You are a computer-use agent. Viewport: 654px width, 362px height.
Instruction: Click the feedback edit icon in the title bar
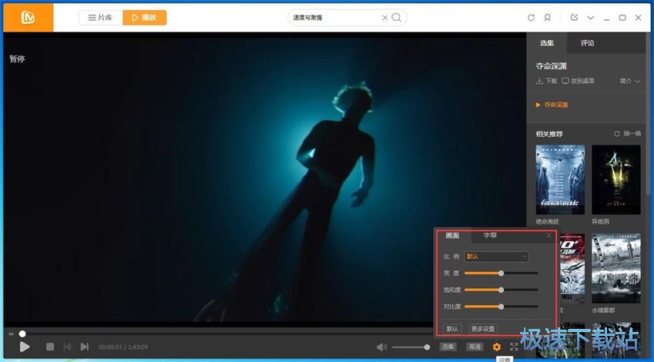click(x=574, y=18)
